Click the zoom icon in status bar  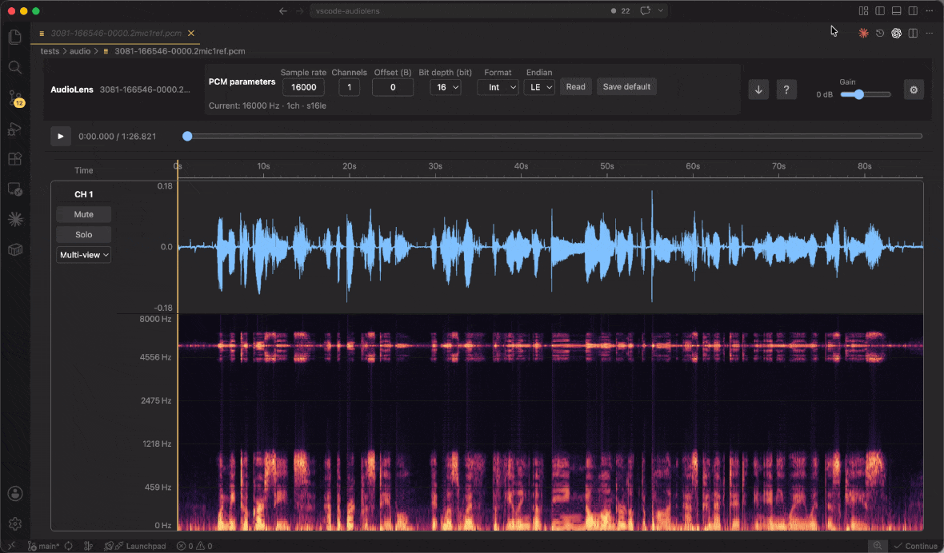coord(877,546)
